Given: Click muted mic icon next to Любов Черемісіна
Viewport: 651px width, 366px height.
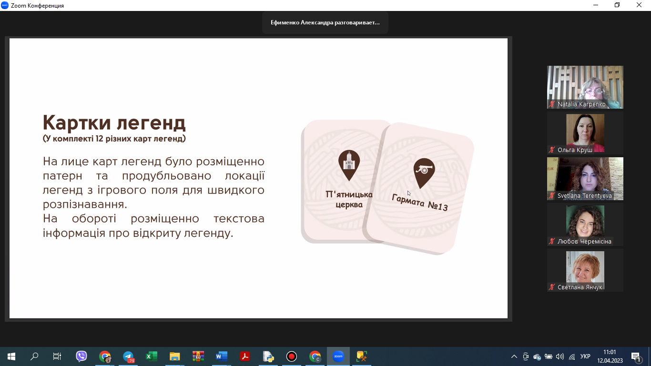Looking at the screenshot, I should [x=552, y=242].
